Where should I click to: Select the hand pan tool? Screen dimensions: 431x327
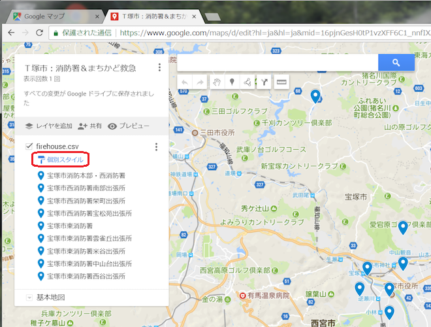click(x=217, y=82)
